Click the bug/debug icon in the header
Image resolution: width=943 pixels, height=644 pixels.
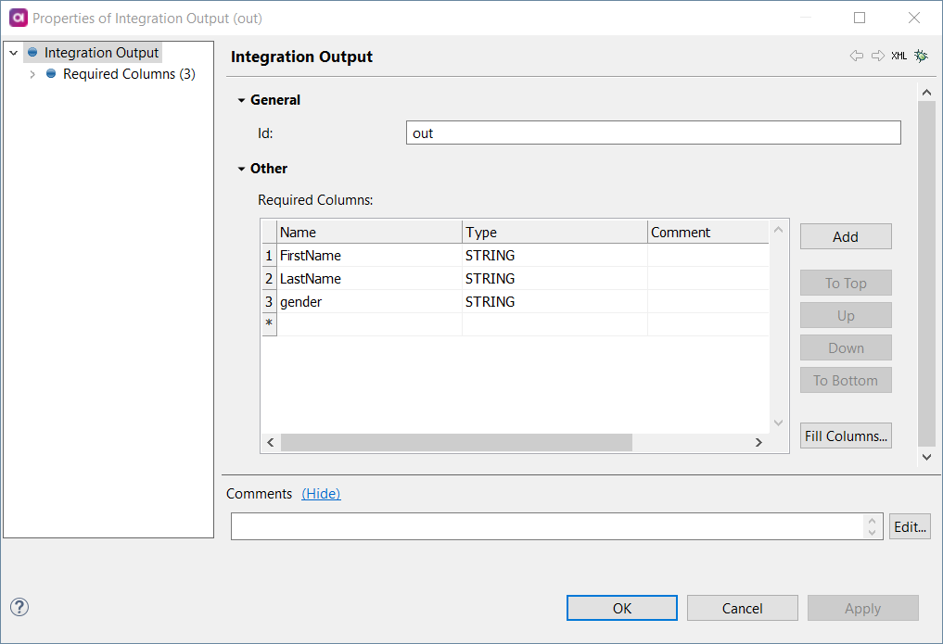[x=920, y=56]
